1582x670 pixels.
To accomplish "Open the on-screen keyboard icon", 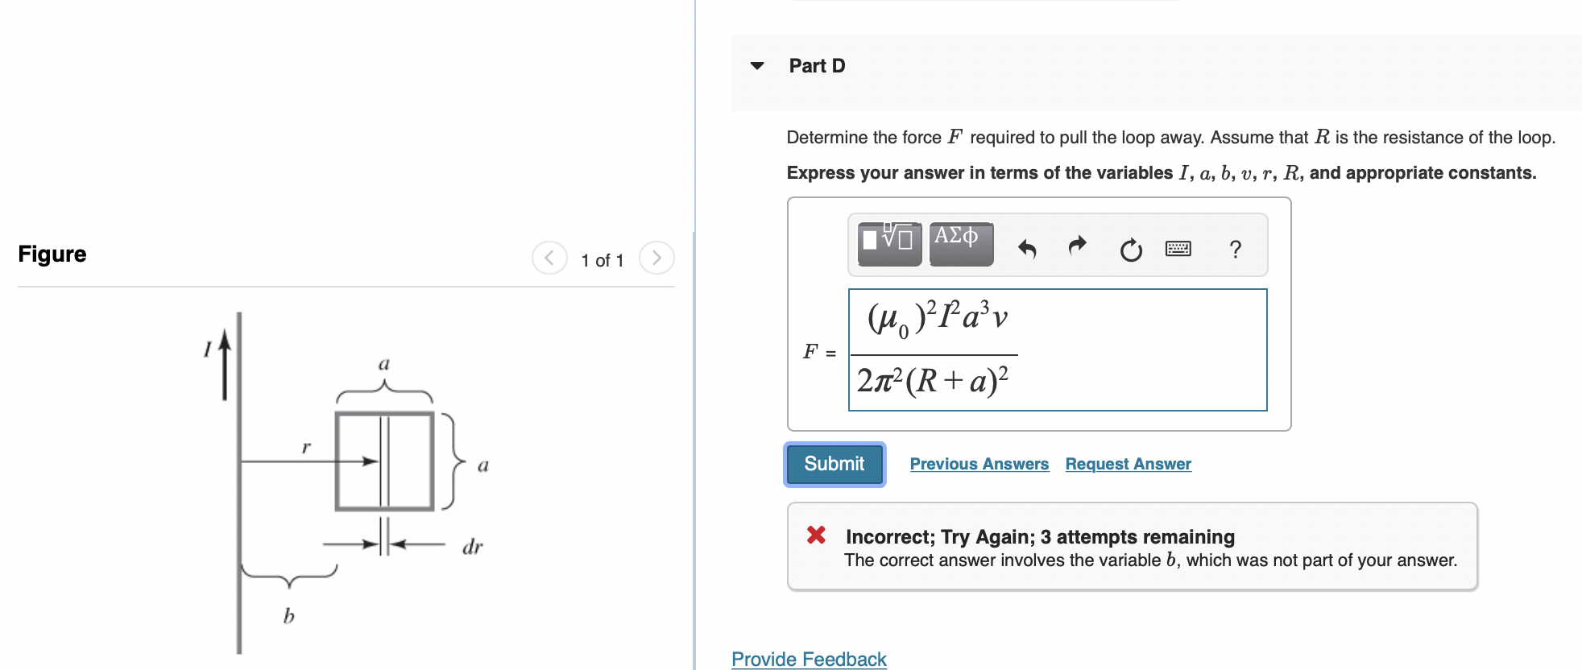I will tap(1177, 248).
